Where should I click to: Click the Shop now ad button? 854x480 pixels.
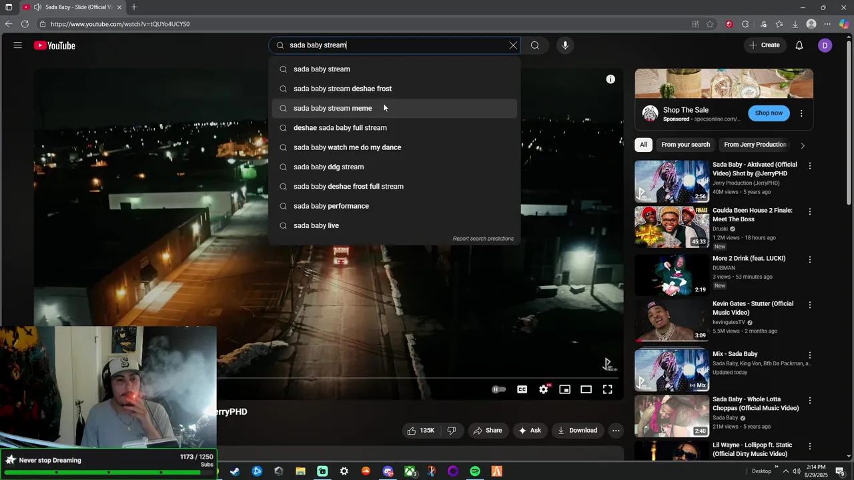tap(769, 113)
